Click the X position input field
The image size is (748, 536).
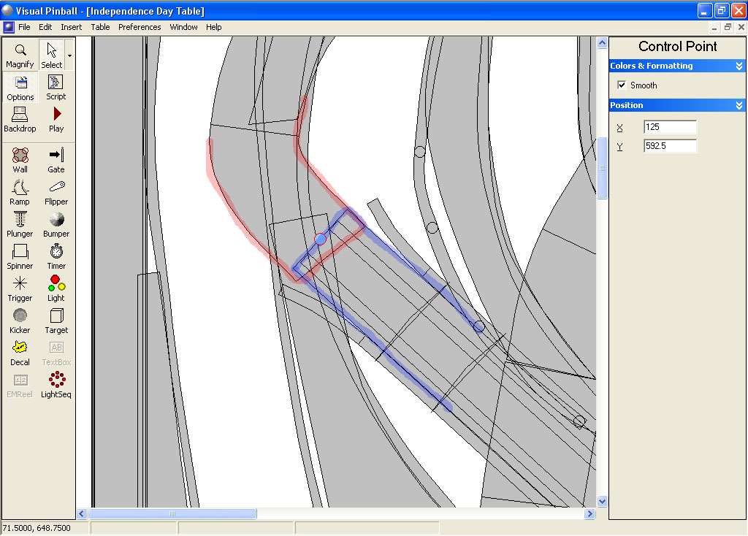click(670, 127)
